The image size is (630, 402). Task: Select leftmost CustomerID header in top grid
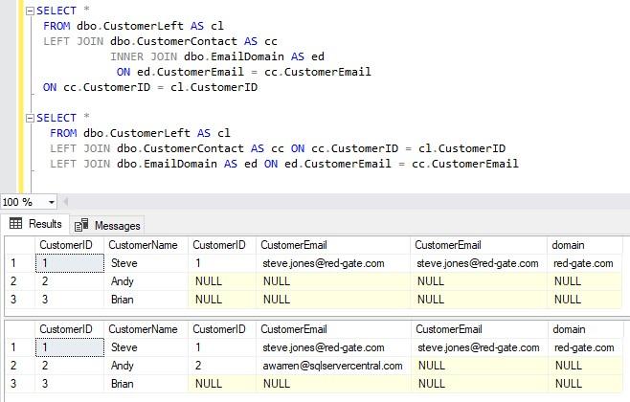[65, 246]
